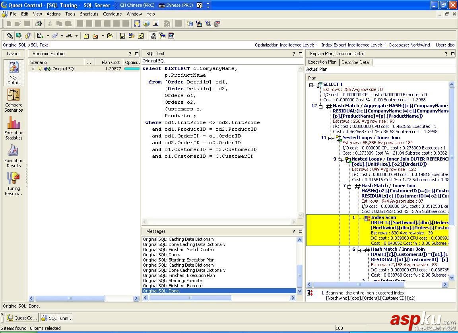Open the Actions menu
This screenshot has height=333, width=458.
[x=53, y=14]
